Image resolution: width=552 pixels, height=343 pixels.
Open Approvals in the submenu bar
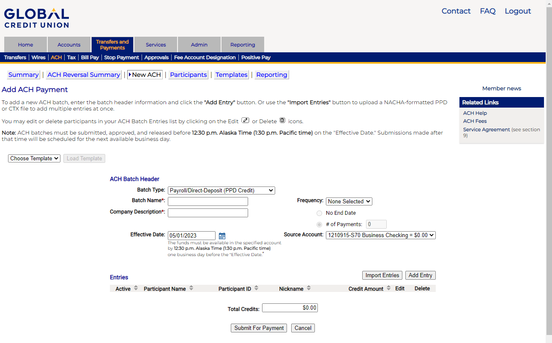156,57
